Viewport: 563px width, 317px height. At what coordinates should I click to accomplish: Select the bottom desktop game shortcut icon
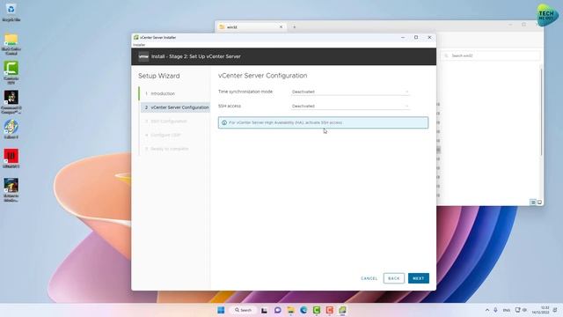[11, 190]
